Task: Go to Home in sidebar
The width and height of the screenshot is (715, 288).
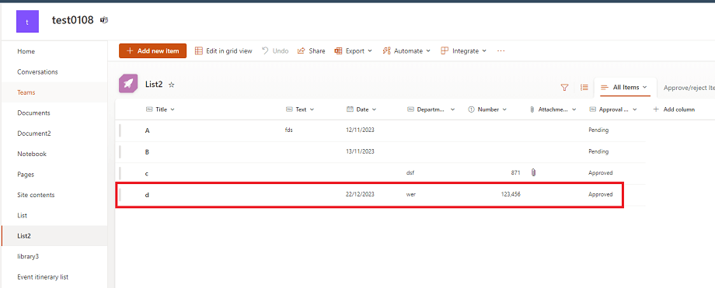Action: [x=26, y=51]
